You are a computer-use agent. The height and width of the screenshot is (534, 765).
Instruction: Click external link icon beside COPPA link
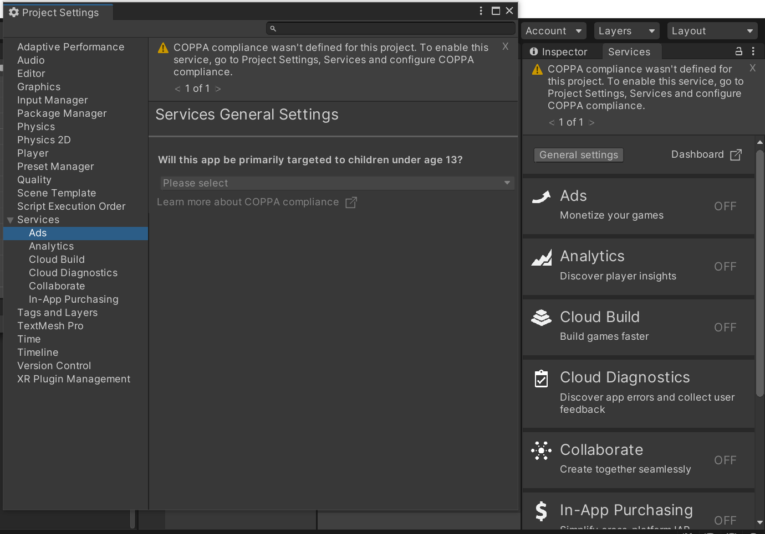[x=351, y=203]
